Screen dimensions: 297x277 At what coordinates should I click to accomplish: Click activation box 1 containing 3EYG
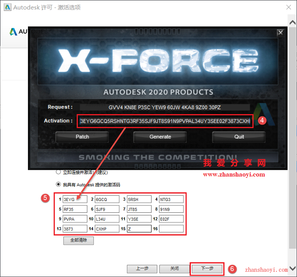[75, 199]
